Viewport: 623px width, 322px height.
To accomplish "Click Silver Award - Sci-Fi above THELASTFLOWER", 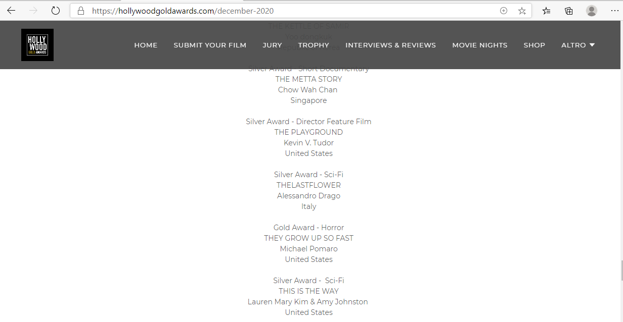I will (x=308, y=175).
